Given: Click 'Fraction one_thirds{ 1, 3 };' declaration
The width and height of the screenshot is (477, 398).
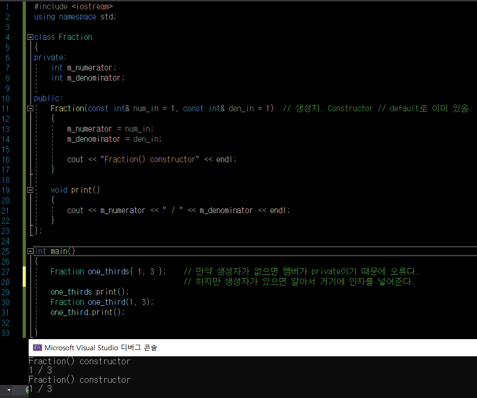Looking at the screenshot, I should click(108, 272).
